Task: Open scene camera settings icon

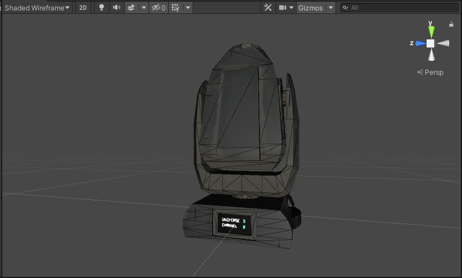Action: (x=283, y=8)
